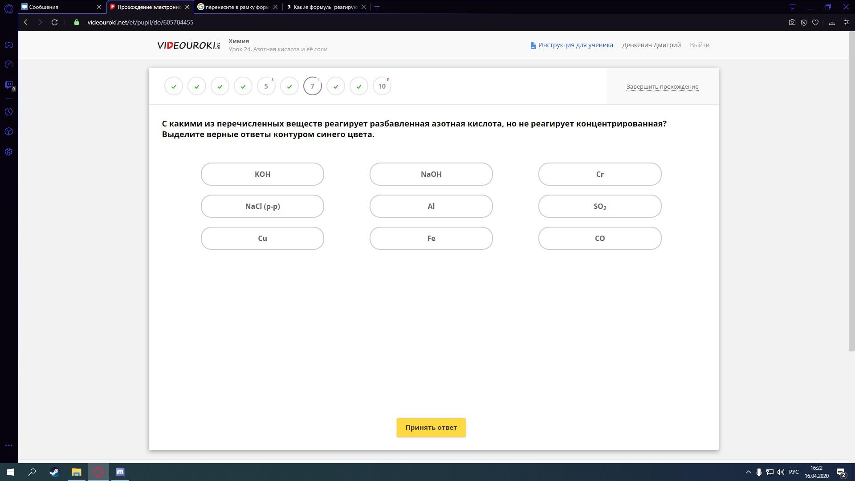Open Windows Start menu
The height and width of the screenshot is (481, 855).
pyautogui.click(x=11, y=472)
